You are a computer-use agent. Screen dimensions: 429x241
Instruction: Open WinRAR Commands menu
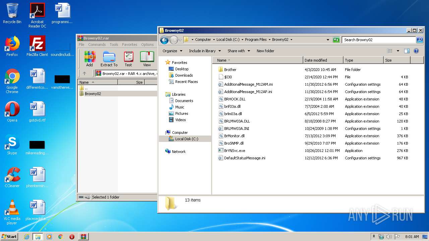coord(97,45)
